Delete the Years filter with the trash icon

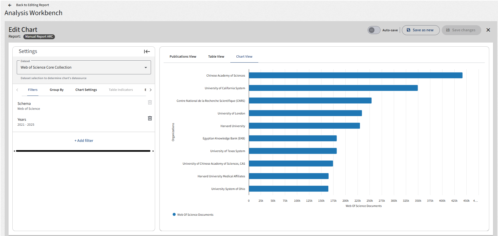(150, 118)
